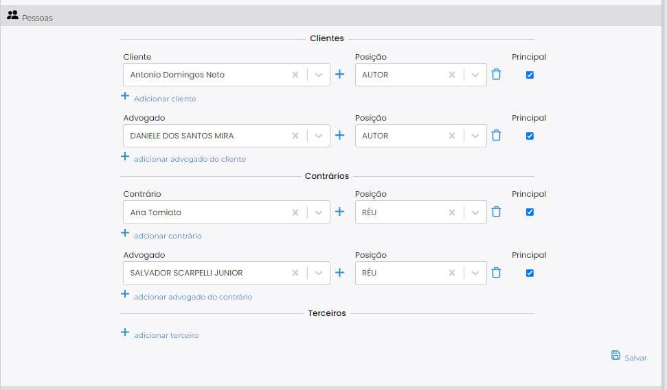Open the Advogado dropdown for DANIELE DOS SANTOS MIRA
This screenshot has height=390, width=667.
tap(319, 136)
